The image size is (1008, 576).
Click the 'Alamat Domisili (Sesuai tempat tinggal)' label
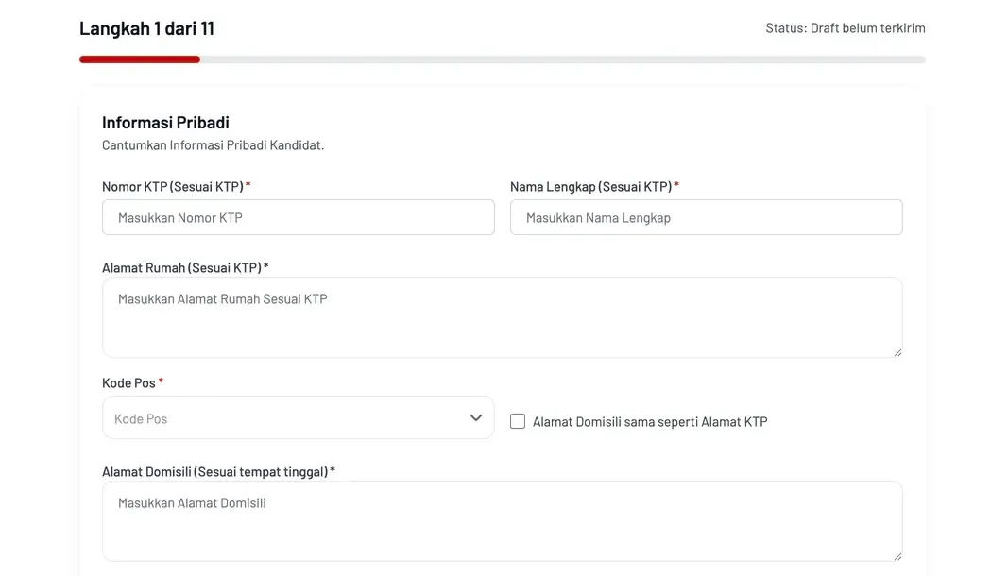[214, 472]
